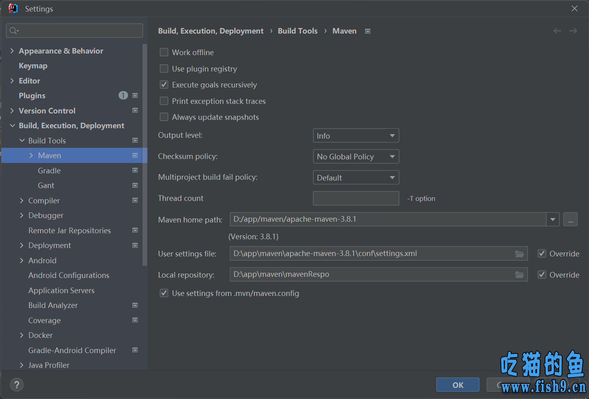
Task: Click project icon on Build Tools row
Action: pyautogui.click(x=135, y=140)
